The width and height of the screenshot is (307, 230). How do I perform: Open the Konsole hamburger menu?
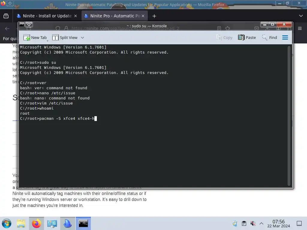tap(285, 37)
